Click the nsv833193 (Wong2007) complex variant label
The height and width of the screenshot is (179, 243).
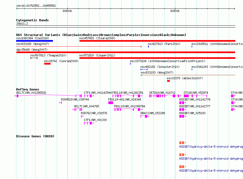click(x=157, y=72)
